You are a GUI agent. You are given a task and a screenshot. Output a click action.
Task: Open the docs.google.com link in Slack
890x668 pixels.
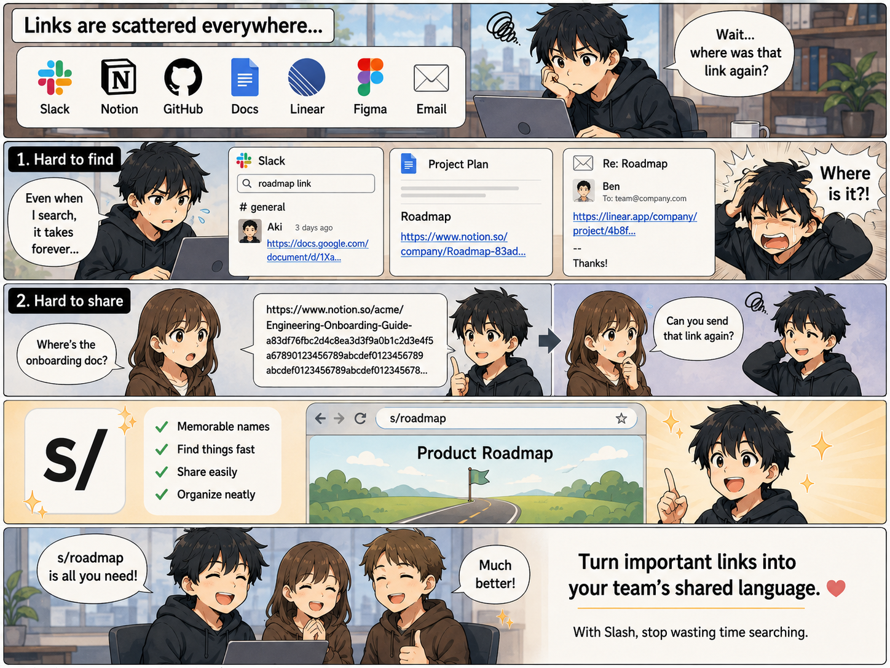(x=317, y=250)
